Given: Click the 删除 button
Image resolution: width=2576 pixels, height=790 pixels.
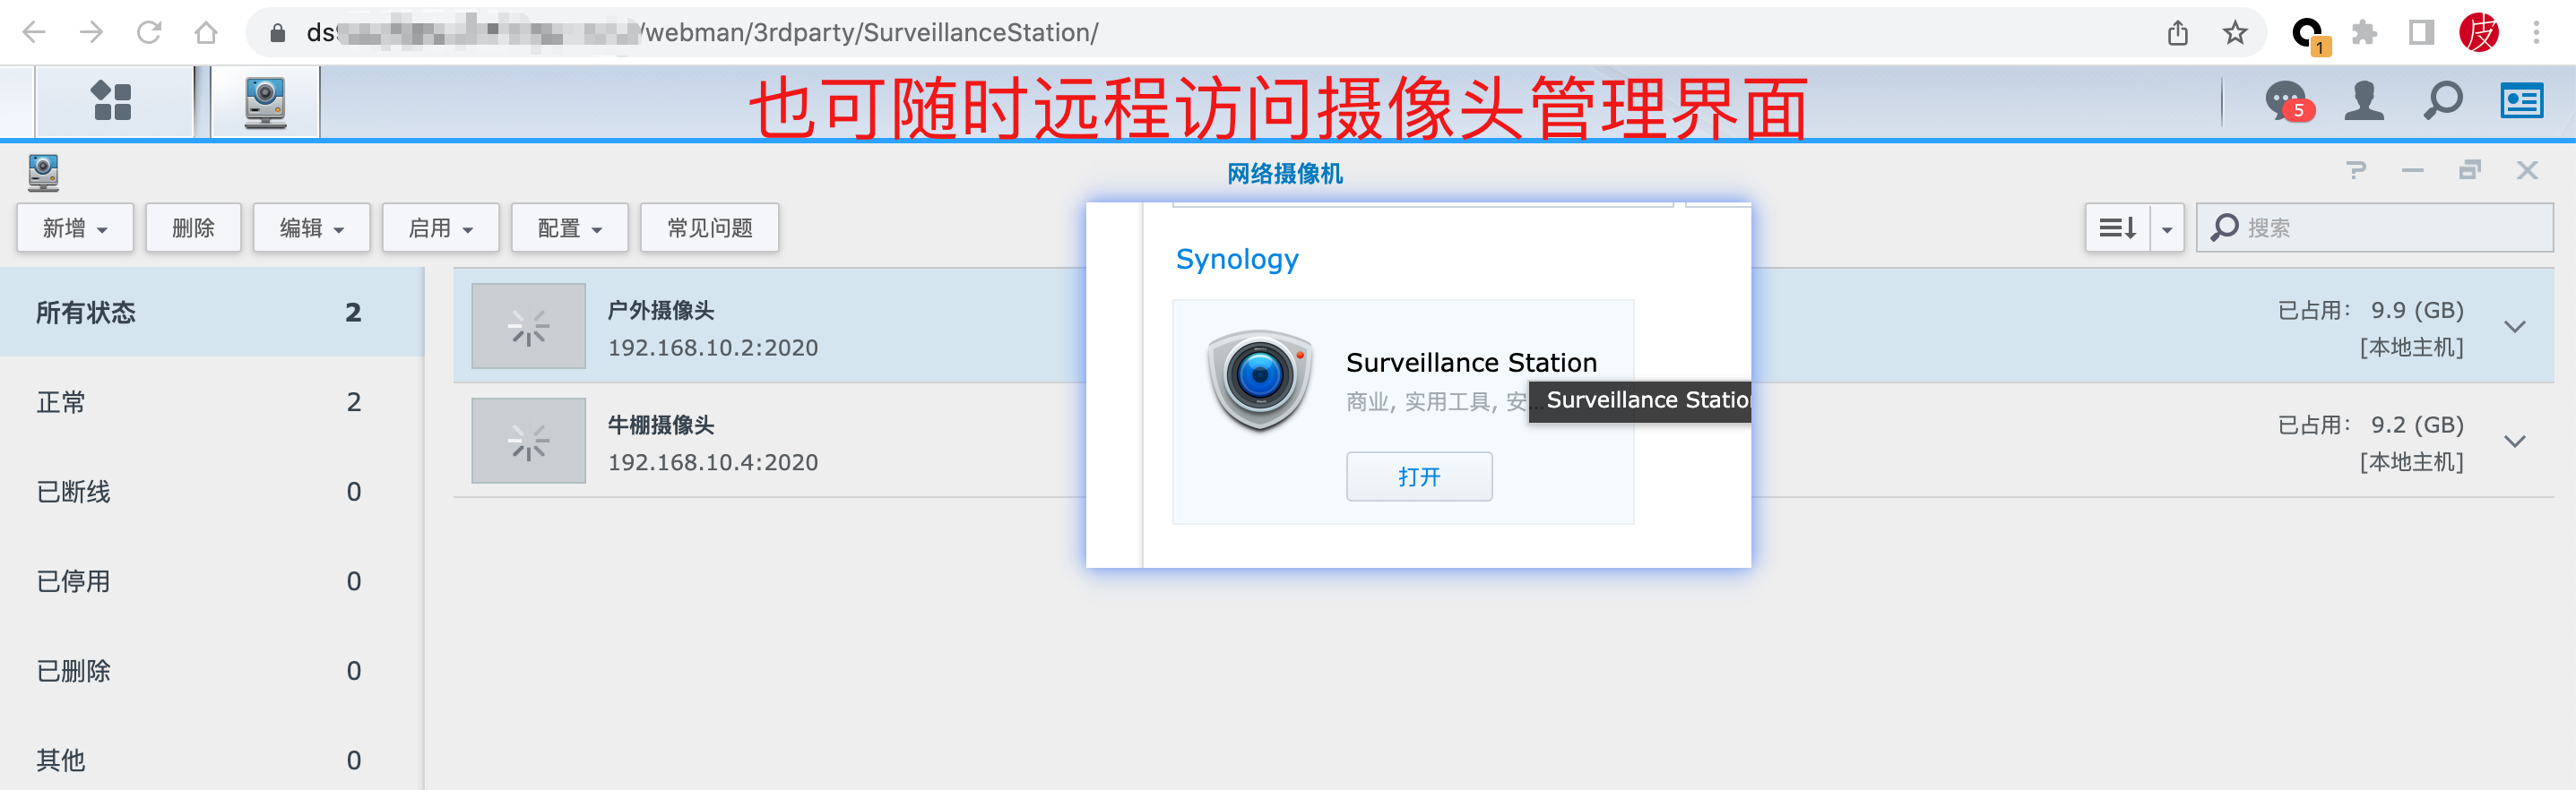Looking at the screenshot, I should (x=193, y=228).
